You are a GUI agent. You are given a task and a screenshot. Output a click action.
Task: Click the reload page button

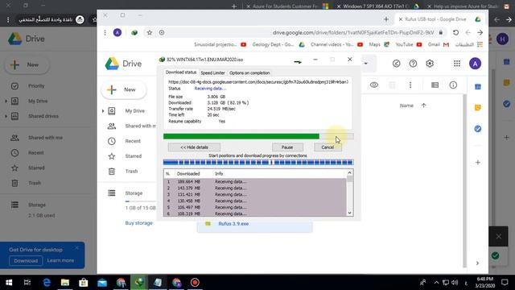(455, 32)
